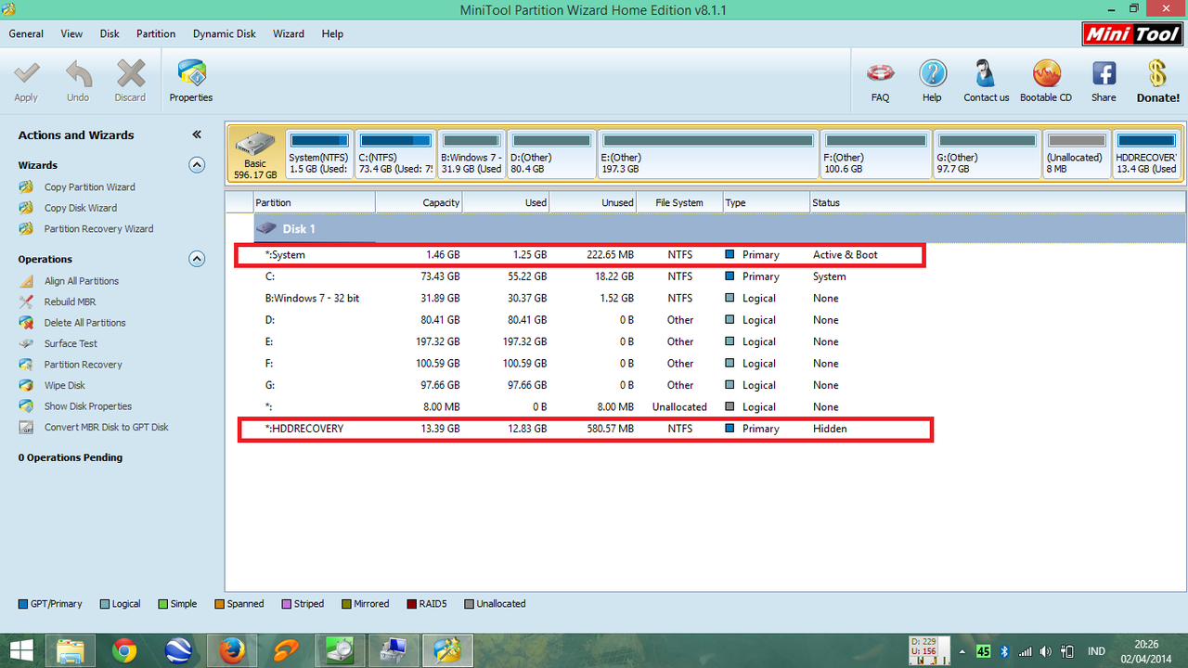Sort by the Status column header
The width and height of the screenshot is (1188, 668).
tap(998, 202)
